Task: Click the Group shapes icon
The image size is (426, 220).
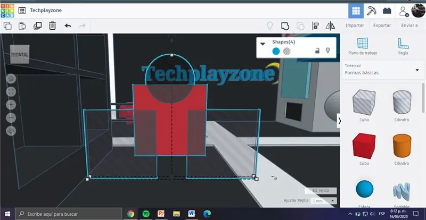Action: pos(285,26)
